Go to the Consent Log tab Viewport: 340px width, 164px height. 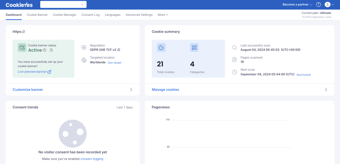91,15
